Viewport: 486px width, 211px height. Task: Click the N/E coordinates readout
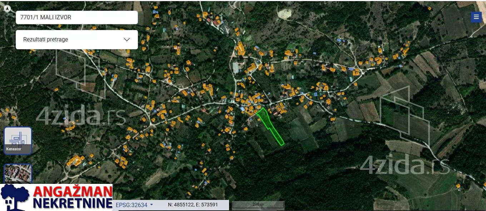click(193, 205)
